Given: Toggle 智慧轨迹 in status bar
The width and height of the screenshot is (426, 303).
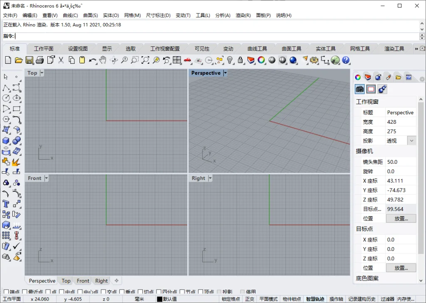Looking at the screenshot, I should (x=315, y=299).
